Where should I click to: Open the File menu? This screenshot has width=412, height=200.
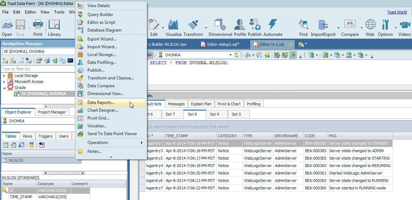(5, 12)
